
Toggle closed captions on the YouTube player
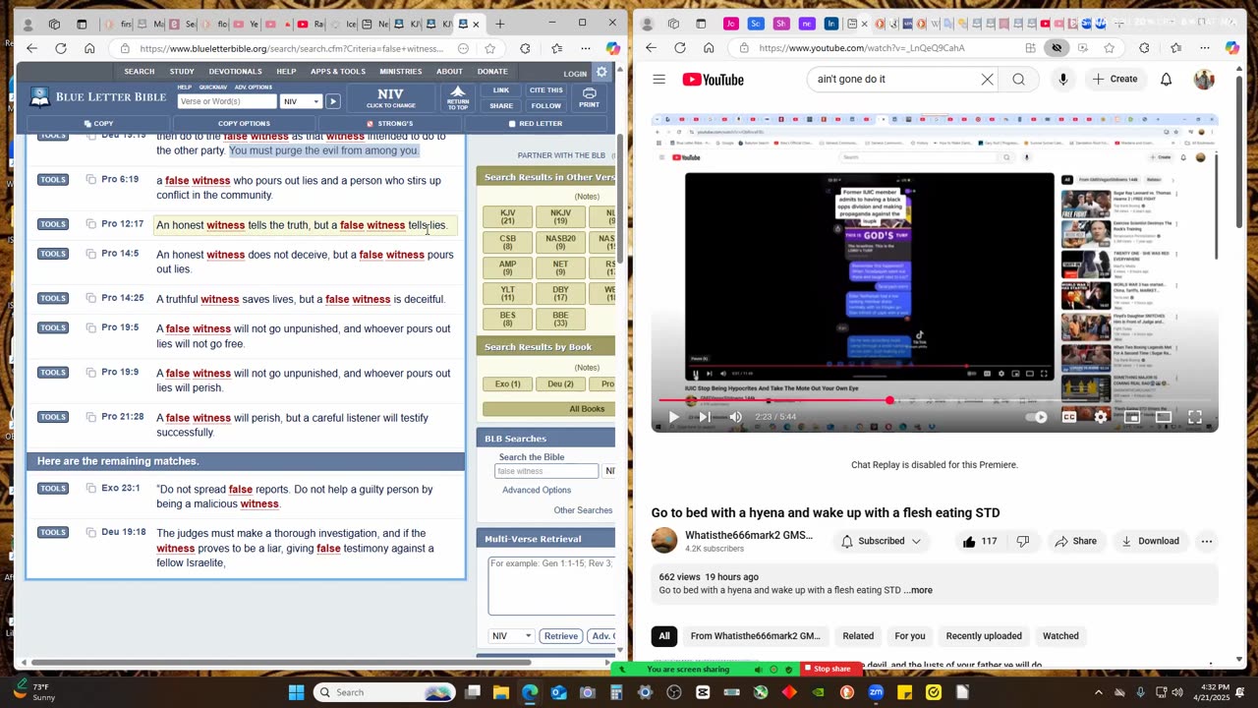pyautogui.click(x=1069, y=417)
